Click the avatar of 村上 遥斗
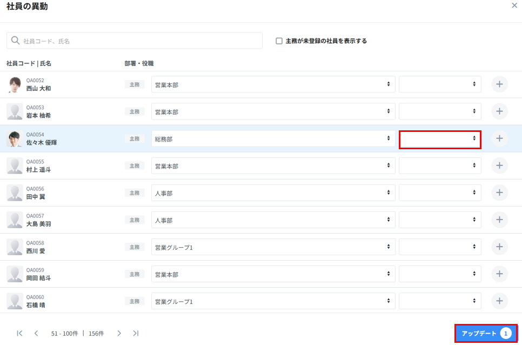Screen dimensions: 522x345 15,165
